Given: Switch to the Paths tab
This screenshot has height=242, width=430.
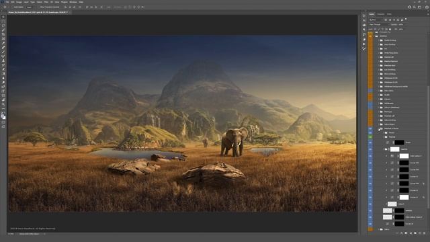Looking at the screenshot, I should pyautogui.click(x=389, y=14).
